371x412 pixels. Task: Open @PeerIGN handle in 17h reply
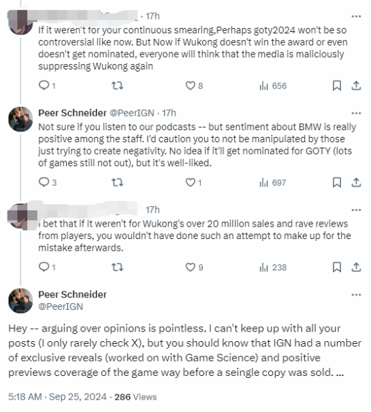coord(131,113)
